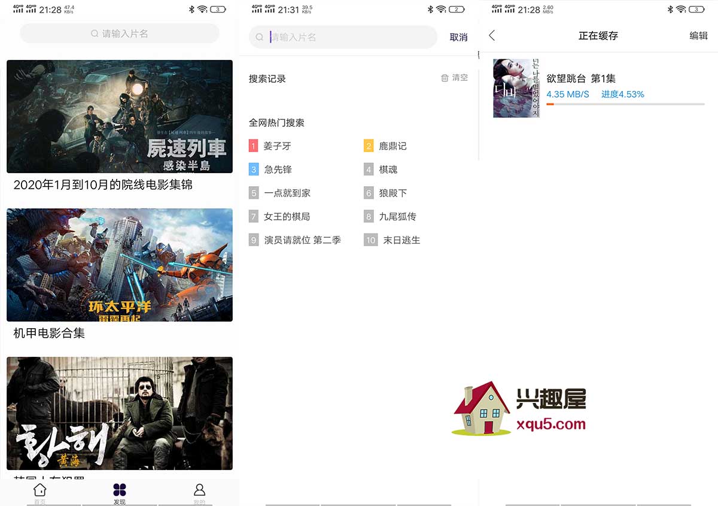Click rank 2 badge beside 鹿鼎记
The image size is (718, 506).
tap(369, 146)
